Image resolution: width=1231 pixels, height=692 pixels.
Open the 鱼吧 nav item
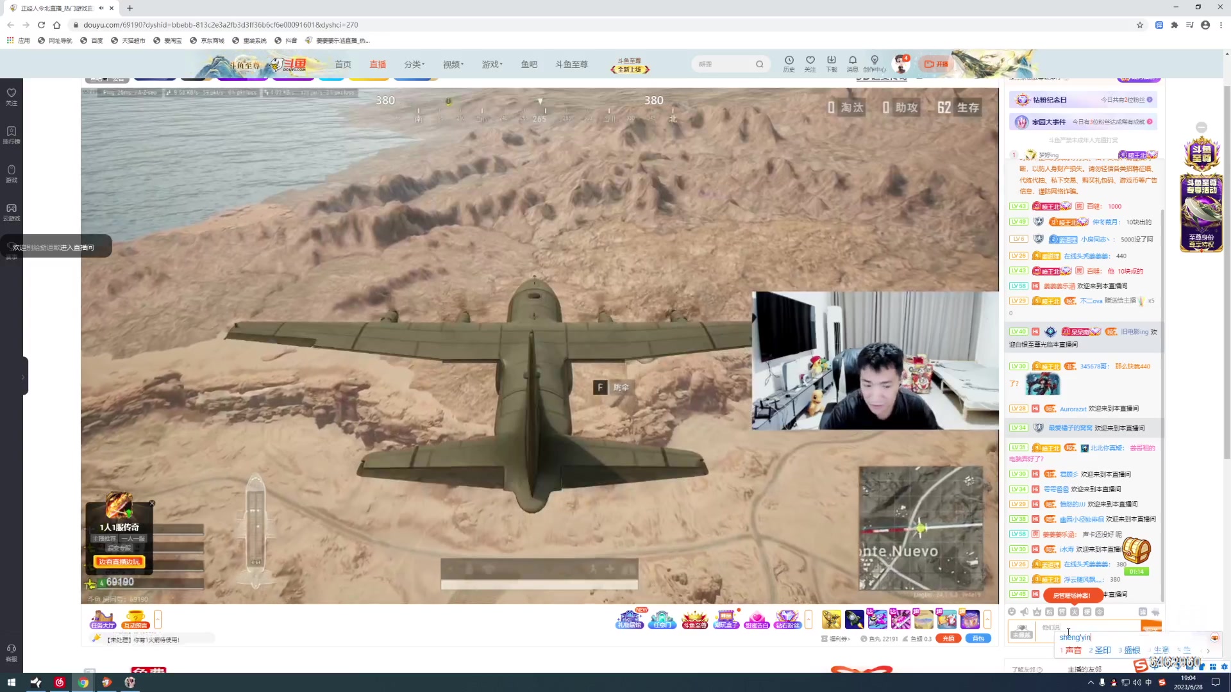(529, 64)
